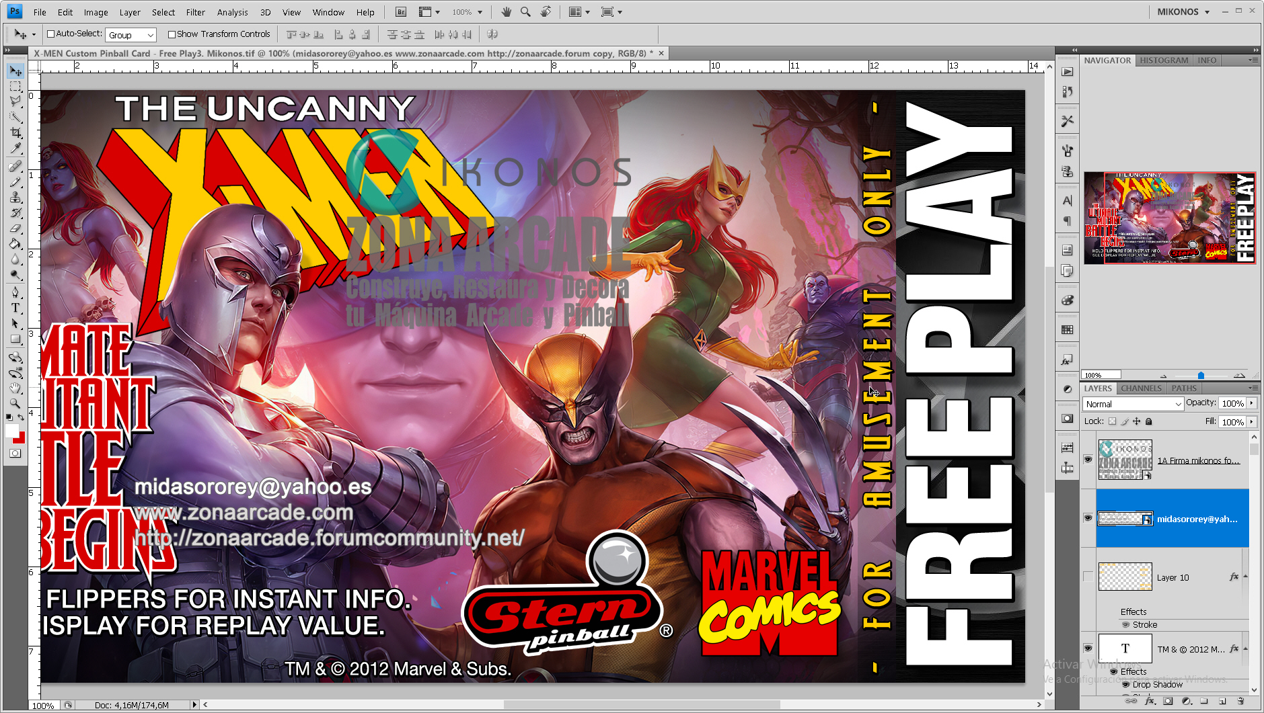
Task: Collapse TM & © 2012 layer effects
Action: point(1245,649)
